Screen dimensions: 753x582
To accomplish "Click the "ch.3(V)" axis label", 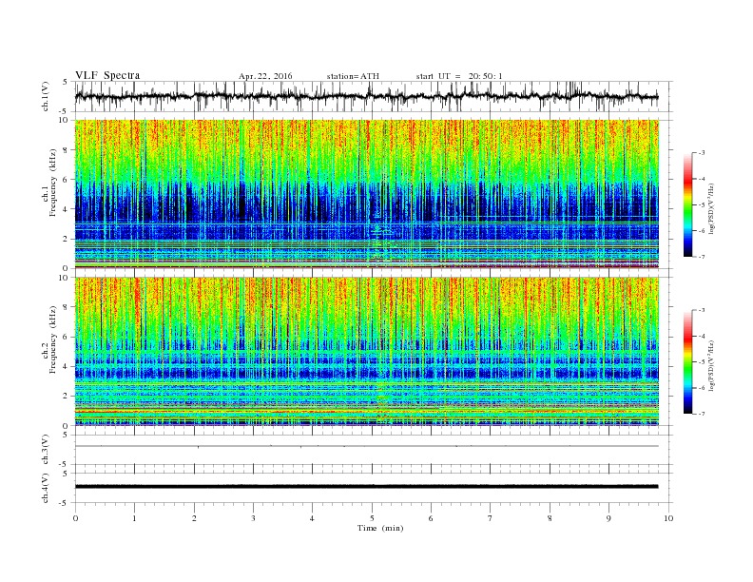I will point(46,449).
